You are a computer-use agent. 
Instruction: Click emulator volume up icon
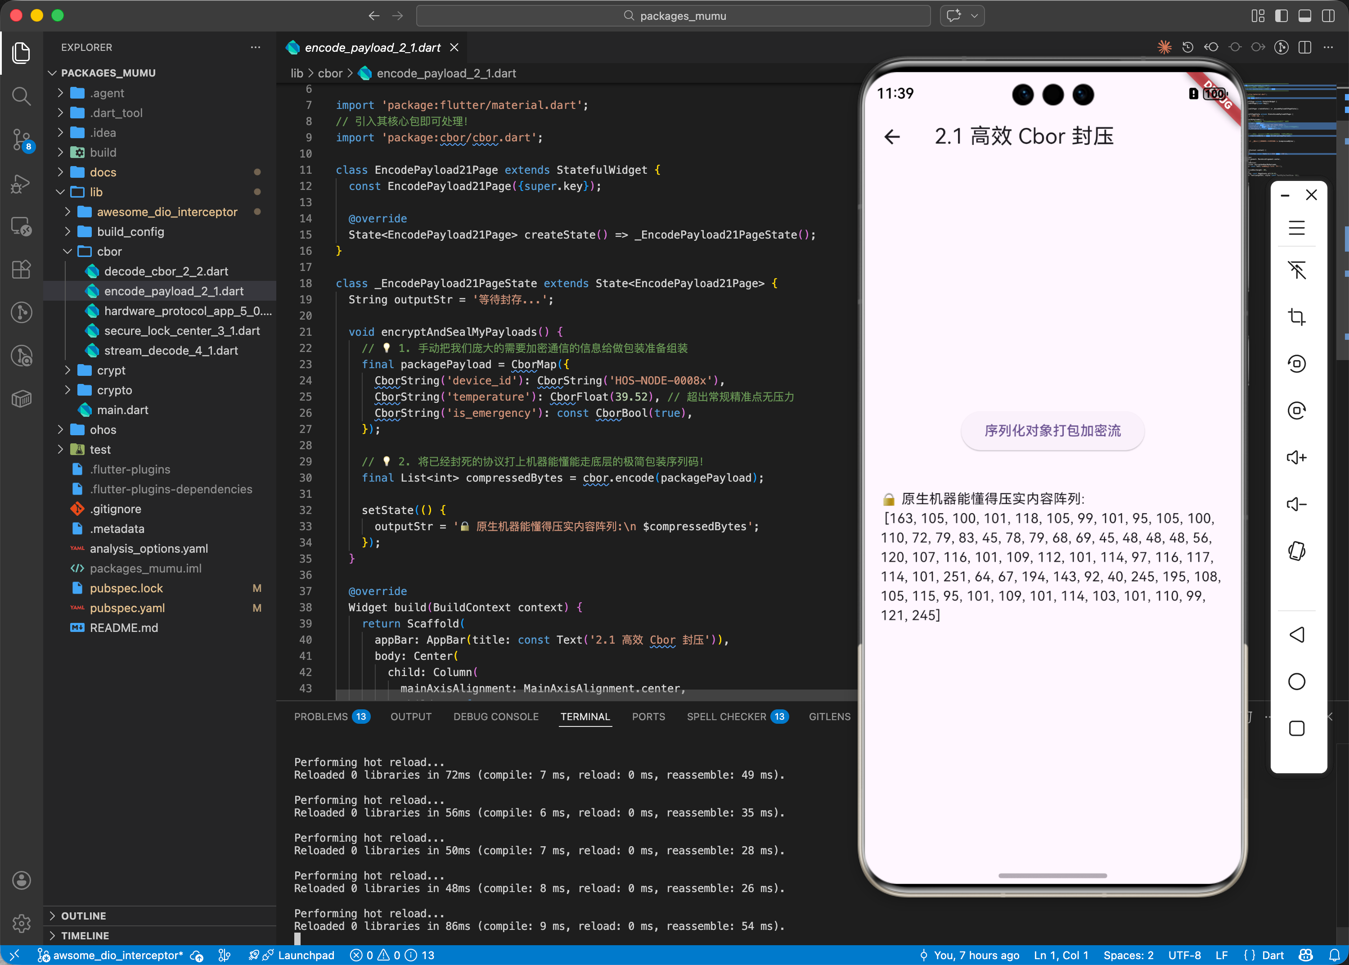tap(1296, 458)
